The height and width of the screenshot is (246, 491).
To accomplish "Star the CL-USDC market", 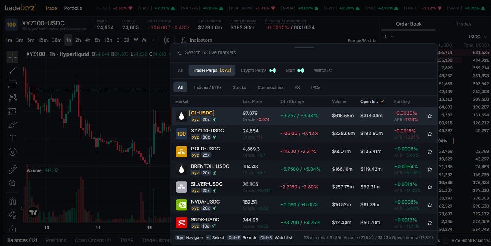I will coord(430,116).
